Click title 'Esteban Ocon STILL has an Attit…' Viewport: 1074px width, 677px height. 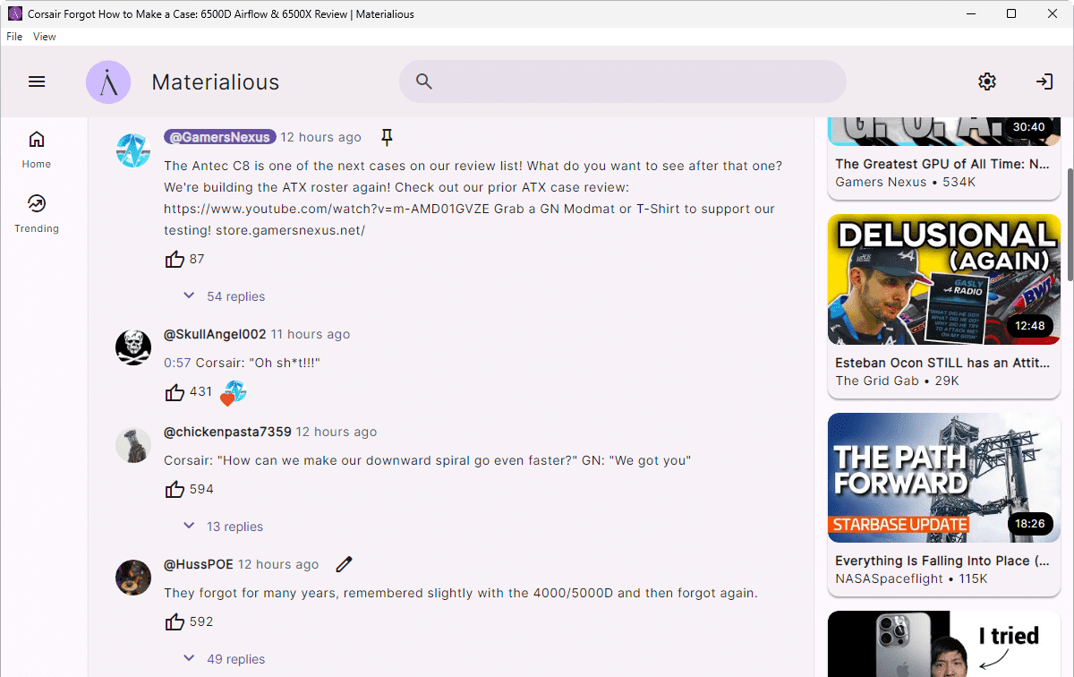(942, 363)
